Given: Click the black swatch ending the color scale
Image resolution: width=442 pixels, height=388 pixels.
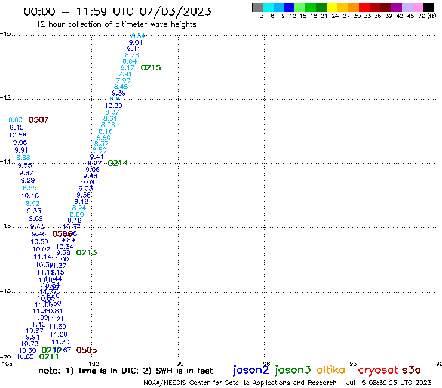Looking at the screenshot, I should (x=428, y=7).
